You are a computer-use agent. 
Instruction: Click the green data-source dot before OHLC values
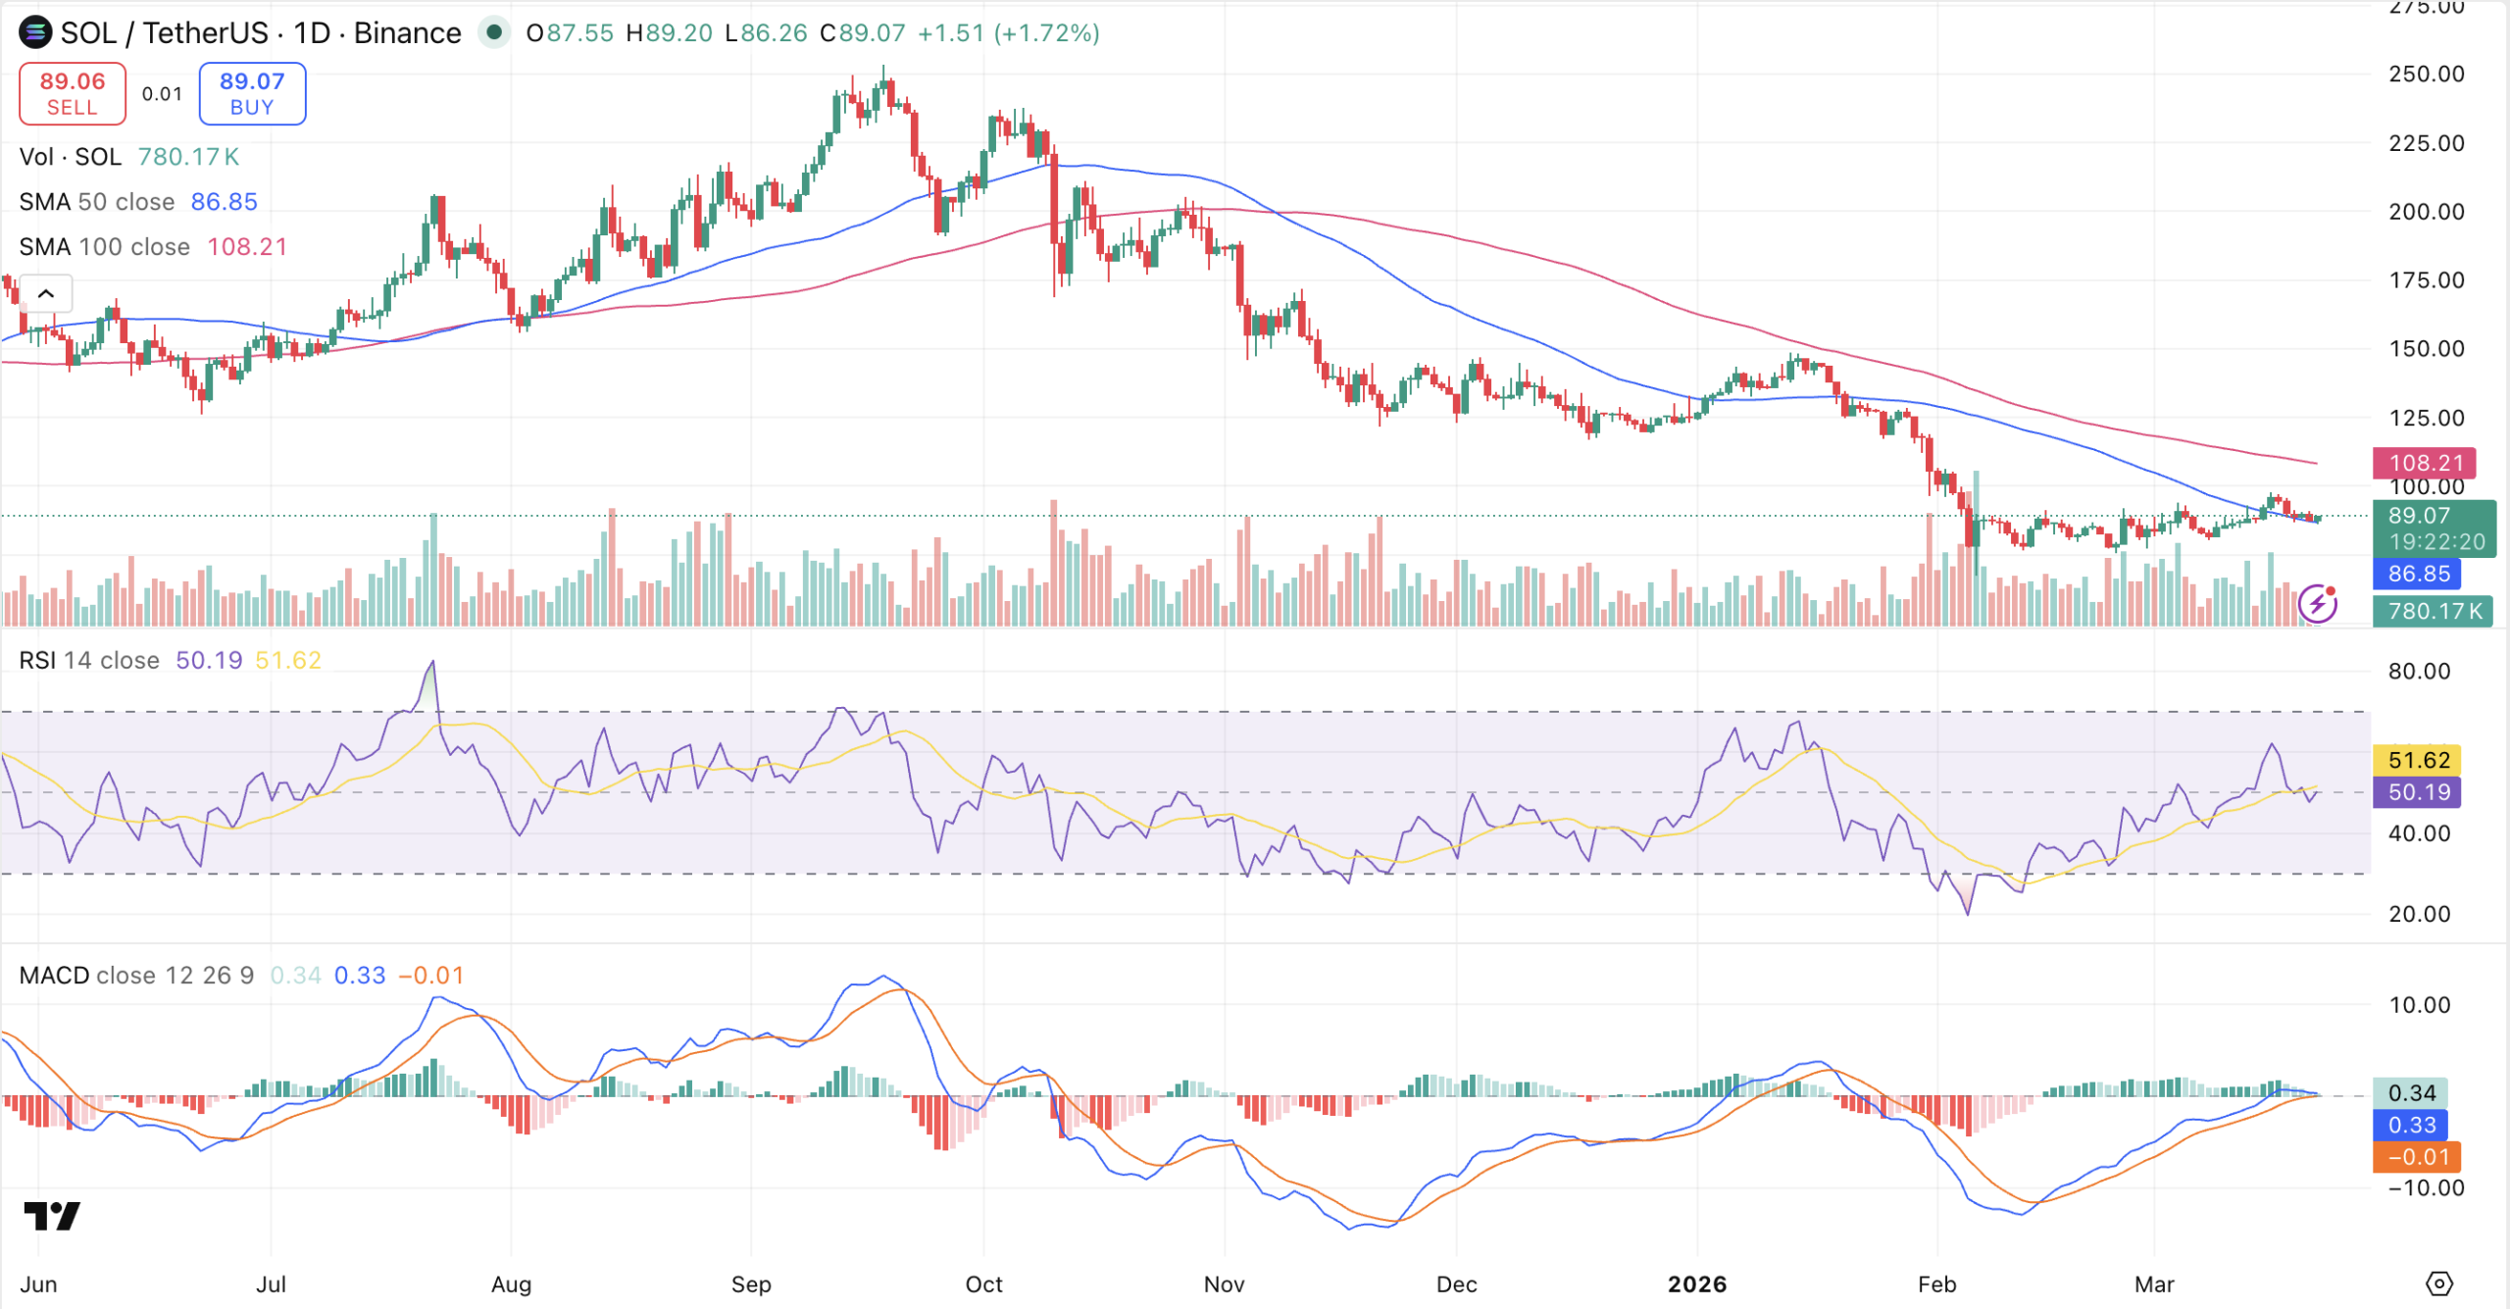tap(494, 32)
